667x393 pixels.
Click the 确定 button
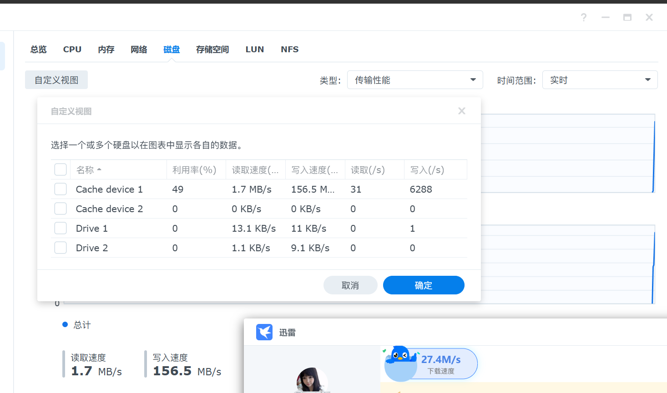(x=423, y=285)
